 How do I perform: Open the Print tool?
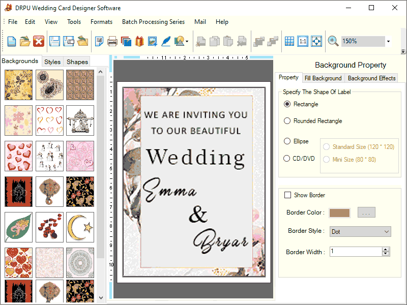click(x=112, y=41)
